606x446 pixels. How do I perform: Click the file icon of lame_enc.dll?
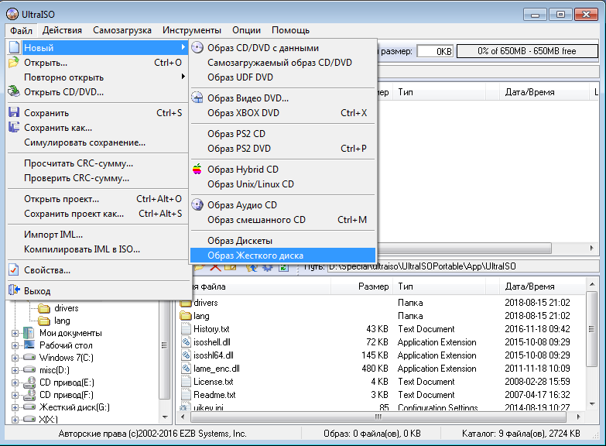187,369
